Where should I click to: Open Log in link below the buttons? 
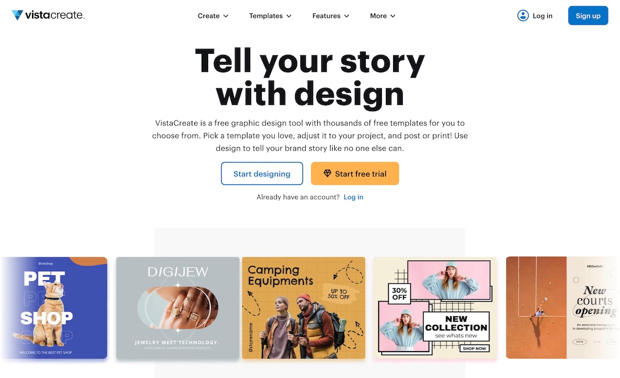coord(353,197)
